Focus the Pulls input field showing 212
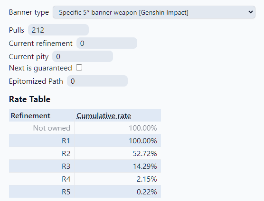Viewport: 264px width, 201px height. click(x=58, y=30)
